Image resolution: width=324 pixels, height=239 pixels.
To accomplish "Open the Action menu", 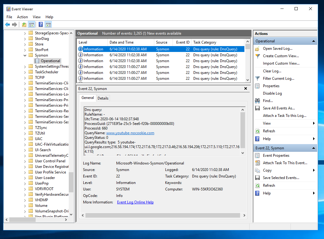I will tap(22, 17).
